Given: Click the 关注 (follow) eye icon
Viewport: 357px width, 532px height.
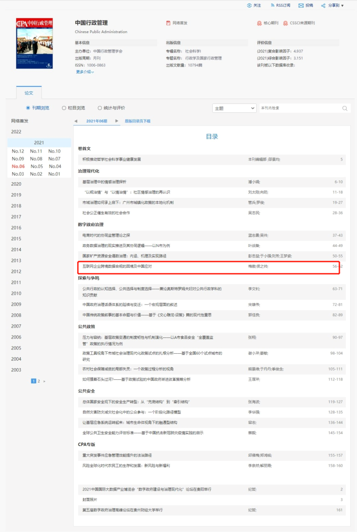Looking at the screenshot, I should click(249, 5).
